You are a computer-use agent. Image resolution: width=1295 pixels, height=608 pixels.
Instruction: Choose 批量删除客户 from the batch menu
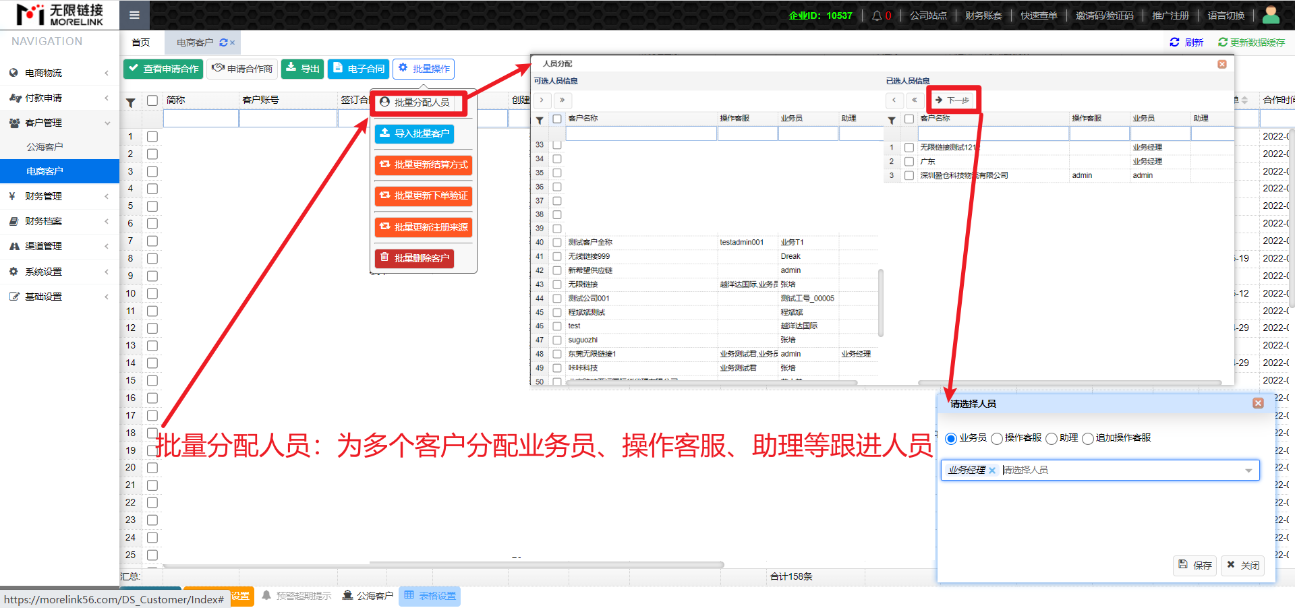pyautogui.click(x=414, y=258)
